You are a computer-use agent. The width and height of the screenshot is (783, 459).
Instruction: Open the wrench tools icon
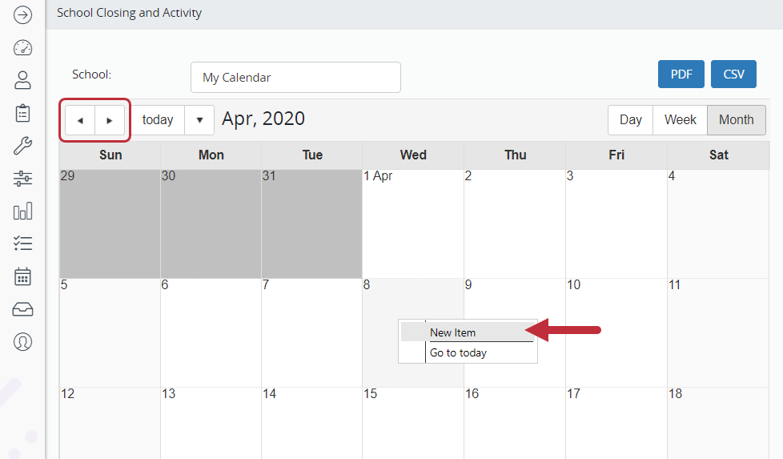[22, 146]
